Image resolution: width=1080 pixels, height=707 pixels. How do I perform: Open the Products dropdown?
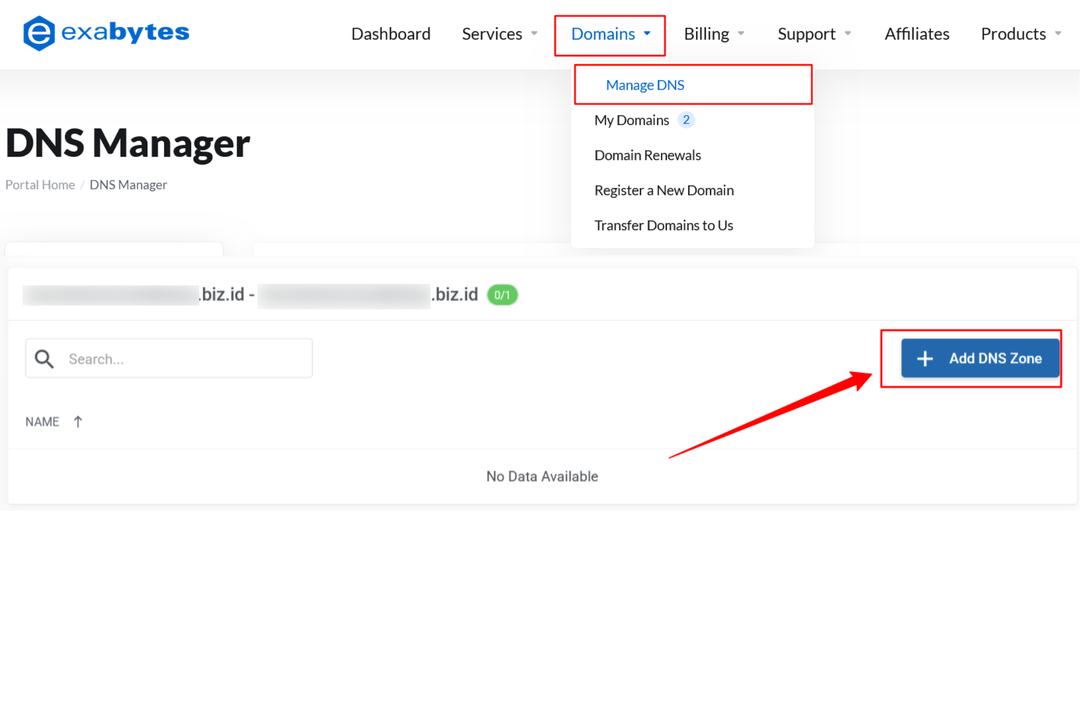pyautogui.click(x=1021, y=34)
